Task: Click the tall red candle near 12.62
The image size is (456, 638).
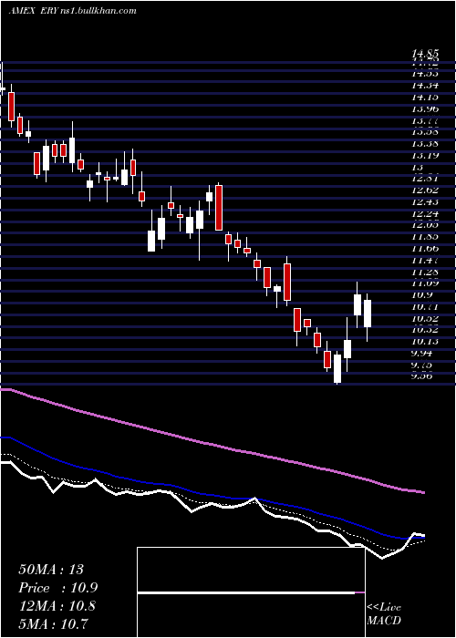Action: pos(219,208)
